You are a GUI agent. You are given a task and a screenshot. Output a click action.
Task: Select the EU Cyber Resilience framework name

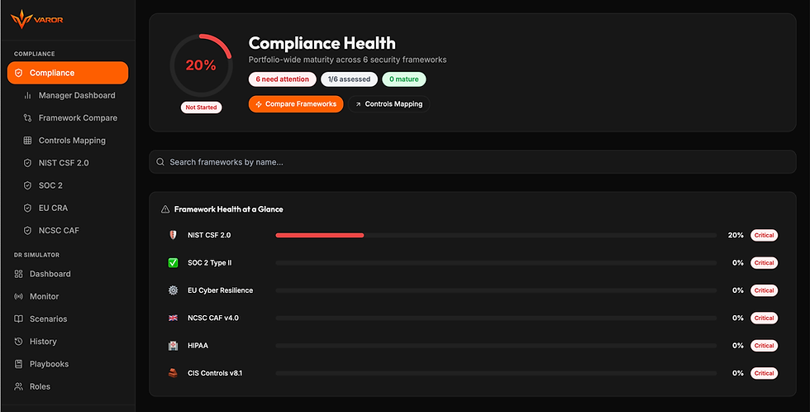pyautogui.click(x=220, y=290)
